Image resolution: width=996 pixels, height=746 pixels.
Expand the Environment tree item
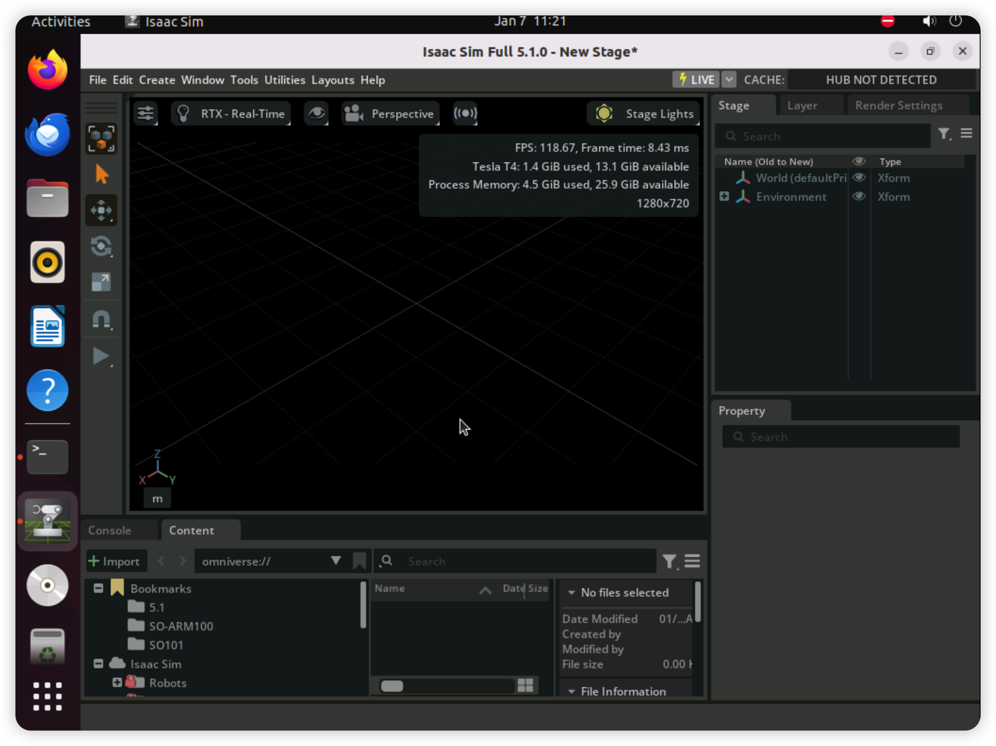tap(724, 196)
